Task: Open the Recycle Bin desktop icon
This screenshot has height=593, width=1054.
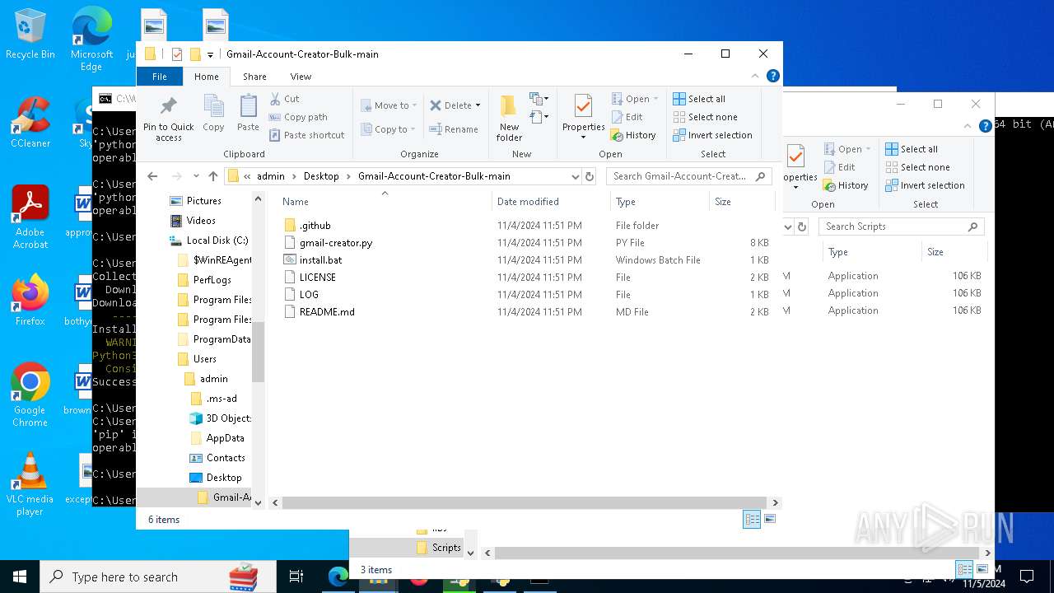Action: click(x=30, y=34)
